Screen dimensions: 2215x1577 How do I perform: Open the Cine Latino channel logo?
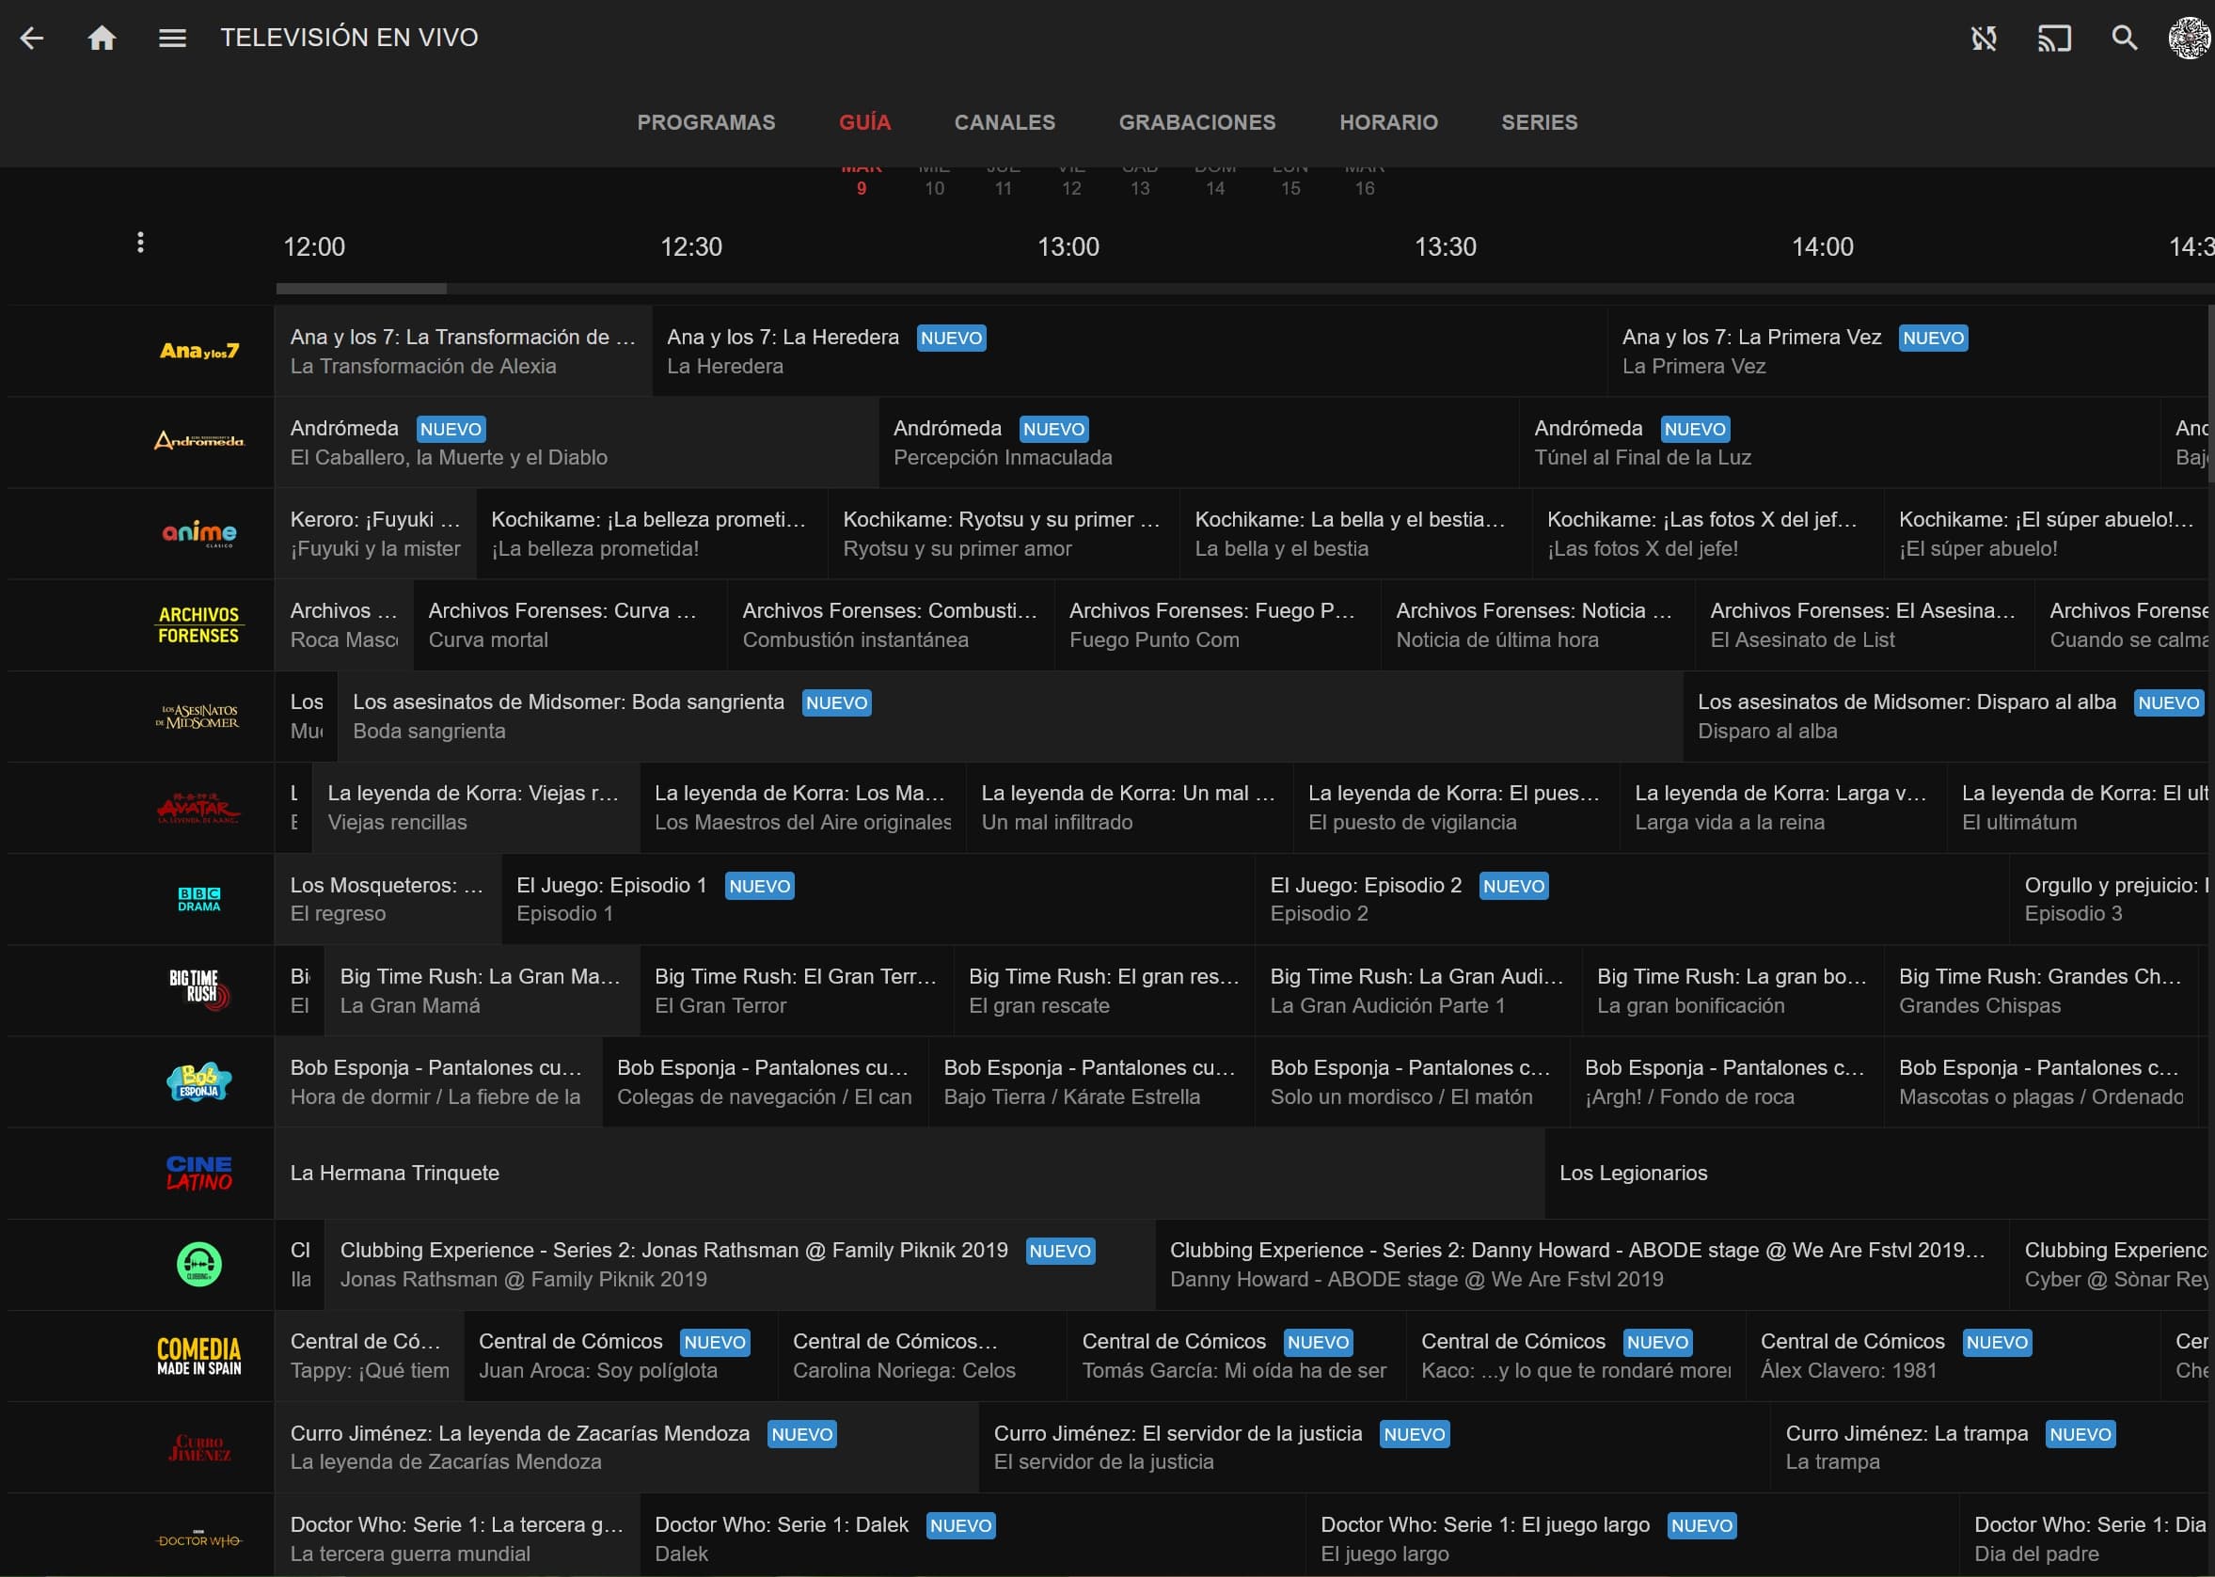[x=199, y=1172]
